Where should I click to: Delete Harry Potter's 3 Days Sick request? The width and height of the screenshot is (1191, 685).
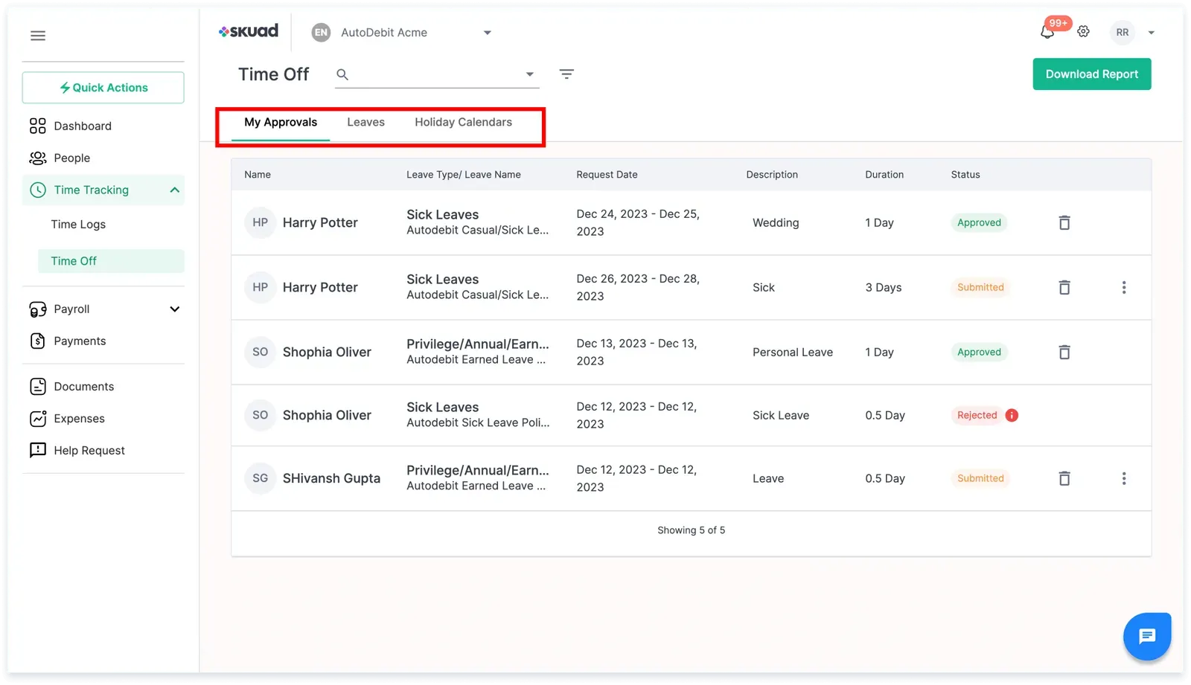(1064, 287)
